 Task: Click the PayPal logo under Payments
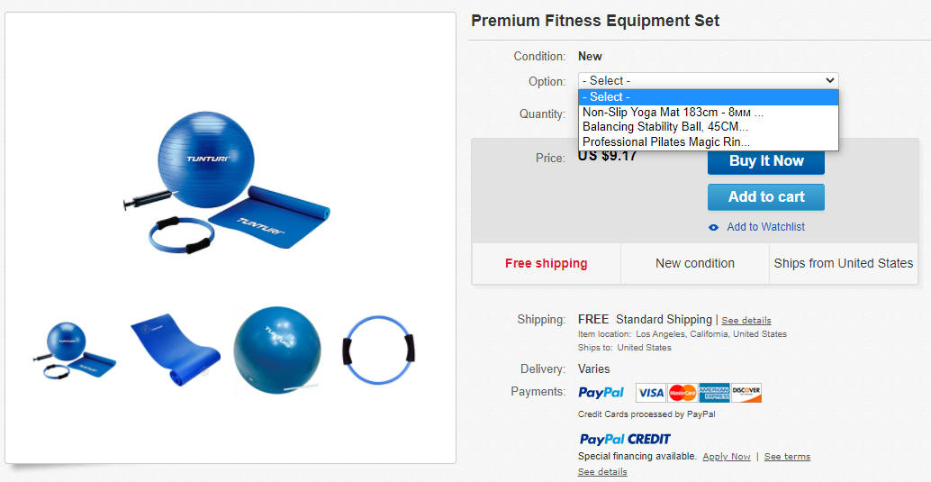(x=601, y=393)
